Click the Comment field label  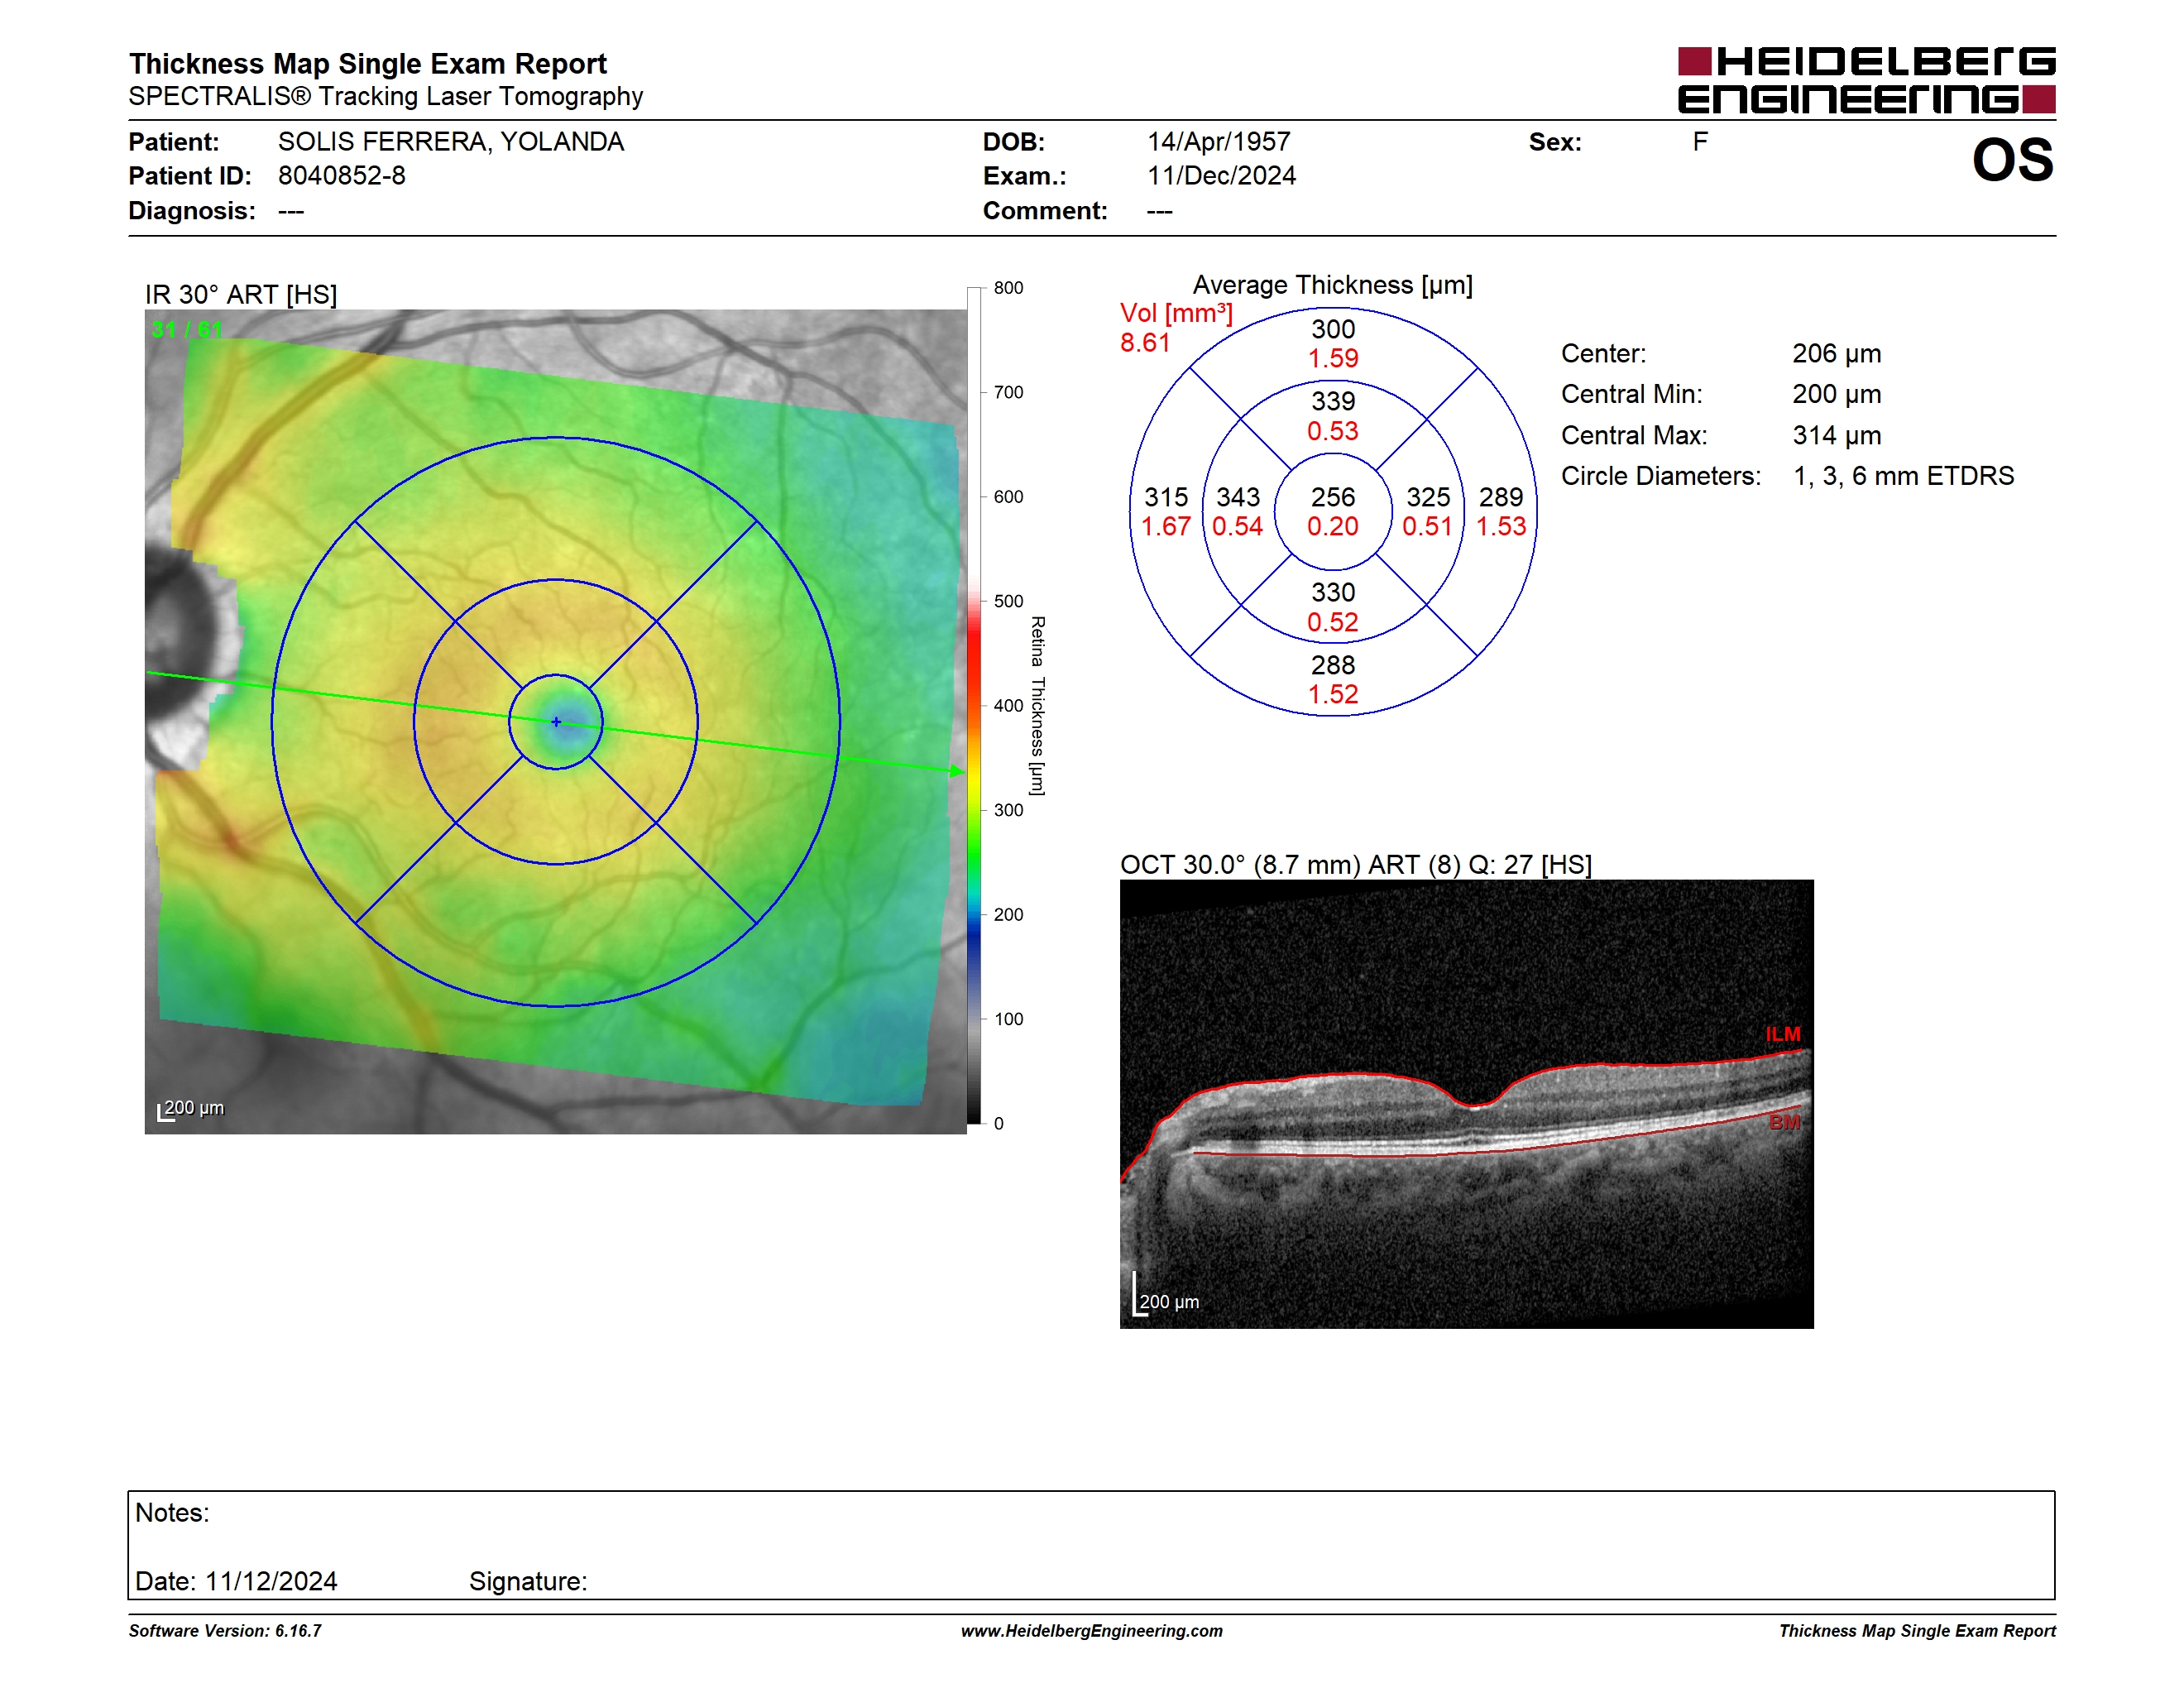click(x=1045, y=211)
